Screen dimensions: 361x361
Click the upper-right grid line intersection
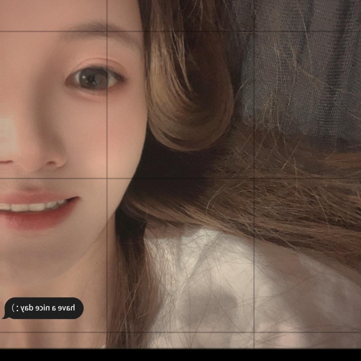(x=254, y=32)
